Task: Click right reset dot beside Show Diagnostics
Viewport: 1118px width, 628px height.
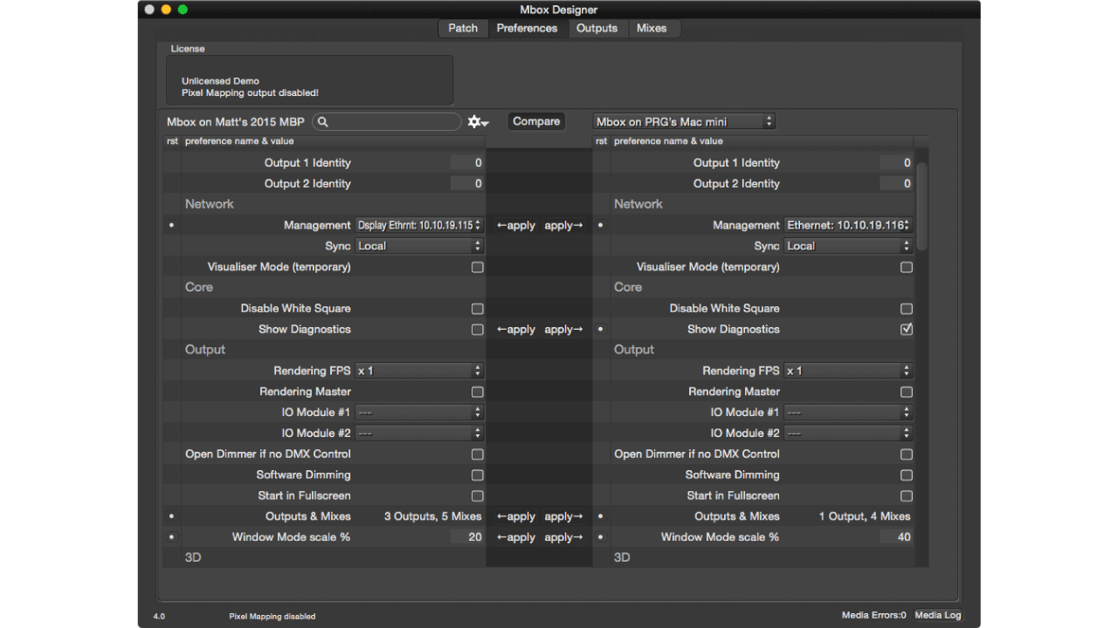Action: coord(601,330)
